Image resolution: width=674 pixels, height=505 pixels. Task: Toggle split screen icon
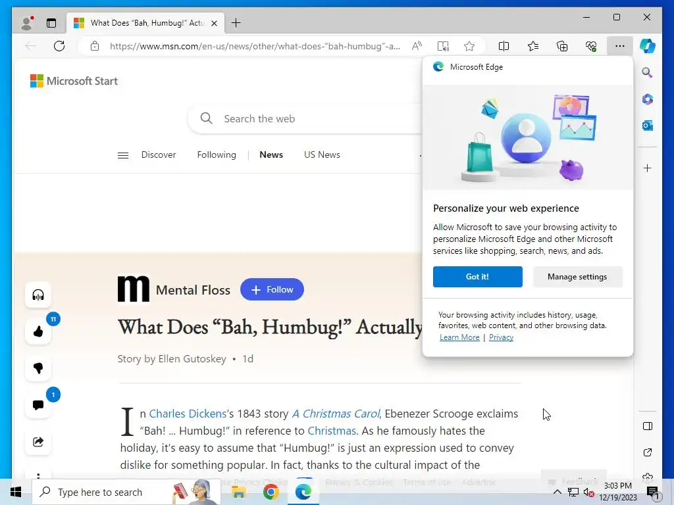(504, 46)
